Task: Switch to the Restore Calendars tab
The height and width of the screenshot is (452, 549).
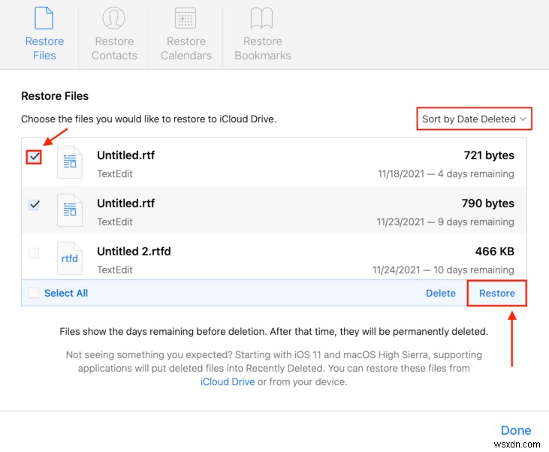Action: tap(186, 35)
